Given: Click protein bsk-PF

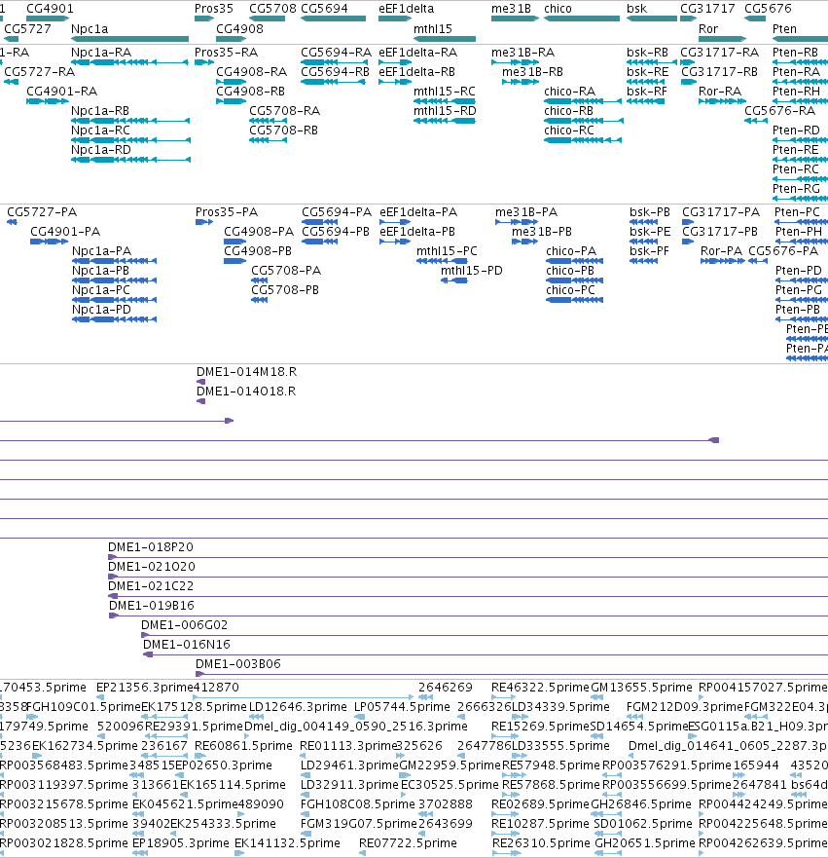Looking at the screenshot, I should [x=644, y=261].
